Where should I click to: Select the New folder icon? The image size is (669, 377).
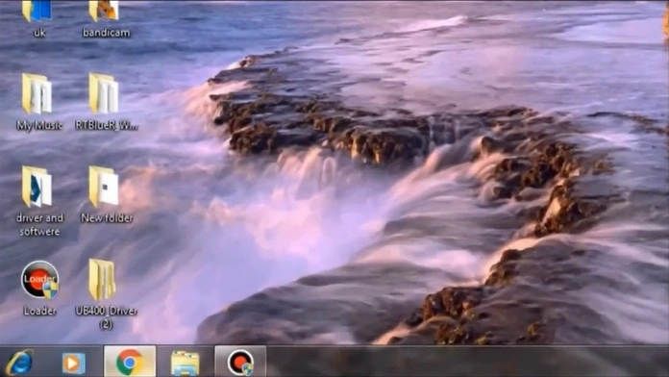pyautogui.click(x=104, y=187)
